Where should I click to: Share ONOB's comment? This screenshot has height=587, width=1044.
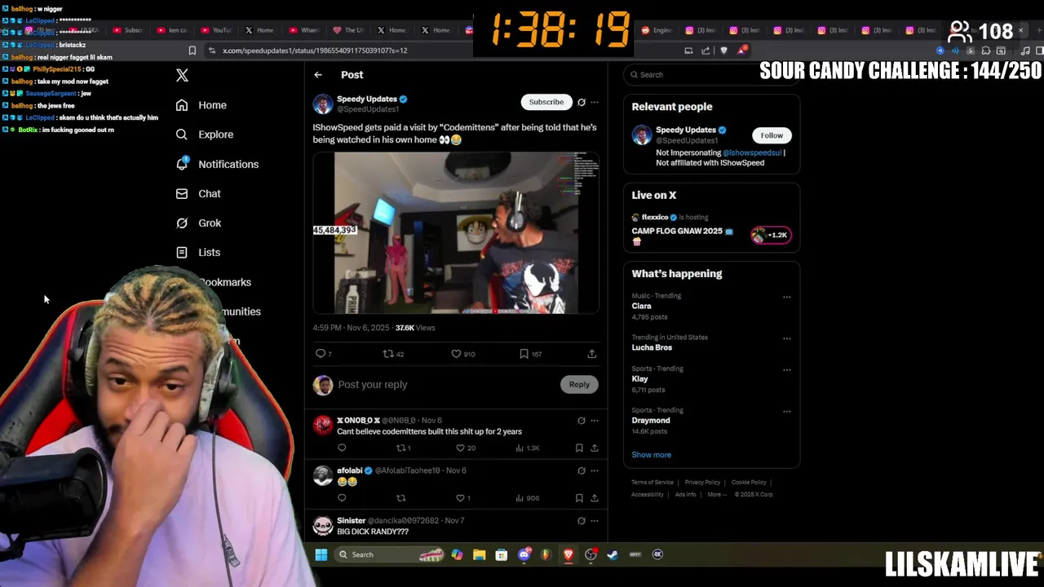(x=594, y=448)
